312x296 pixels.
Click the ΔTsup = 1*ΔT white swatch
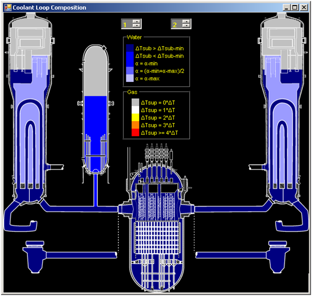135,110
